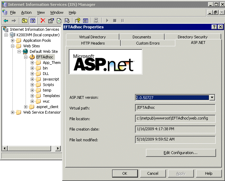Screen dimensions: 225x181
Task: Expand the aspnet_client node
Action: click(26, 107)
